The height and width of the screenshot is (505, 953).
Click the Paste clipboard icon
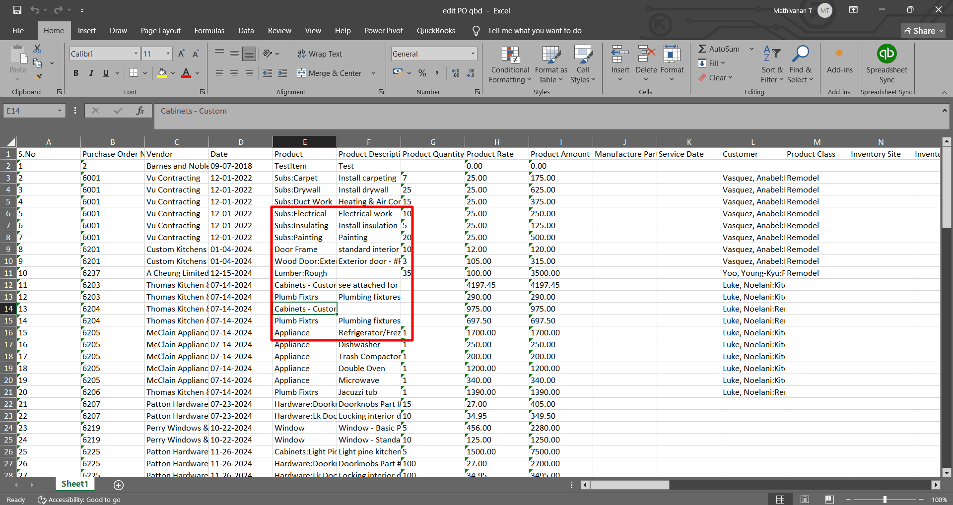pyautogui.click(x=18, y=54)
